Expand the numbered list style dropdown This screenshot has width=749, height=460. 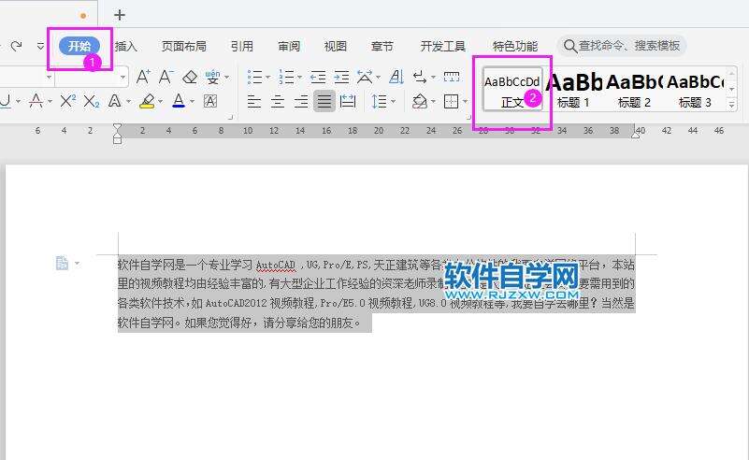coord(299,77)
